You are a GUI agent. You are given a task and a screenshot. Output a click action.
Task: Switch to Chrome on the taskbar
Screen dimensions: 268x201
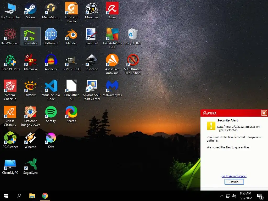click(x=45, y=196)
